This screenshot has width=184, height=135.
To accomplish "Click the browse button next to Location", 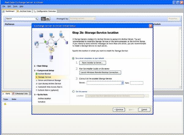I will click(147, 96).
